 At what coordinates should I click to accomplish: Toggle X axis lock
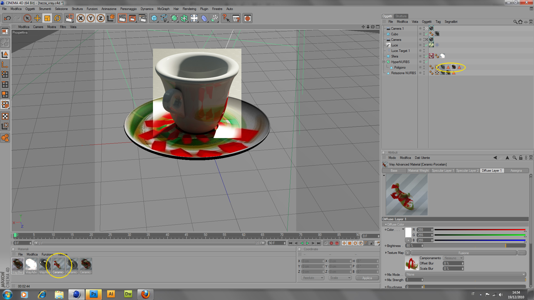coord(81,18)
